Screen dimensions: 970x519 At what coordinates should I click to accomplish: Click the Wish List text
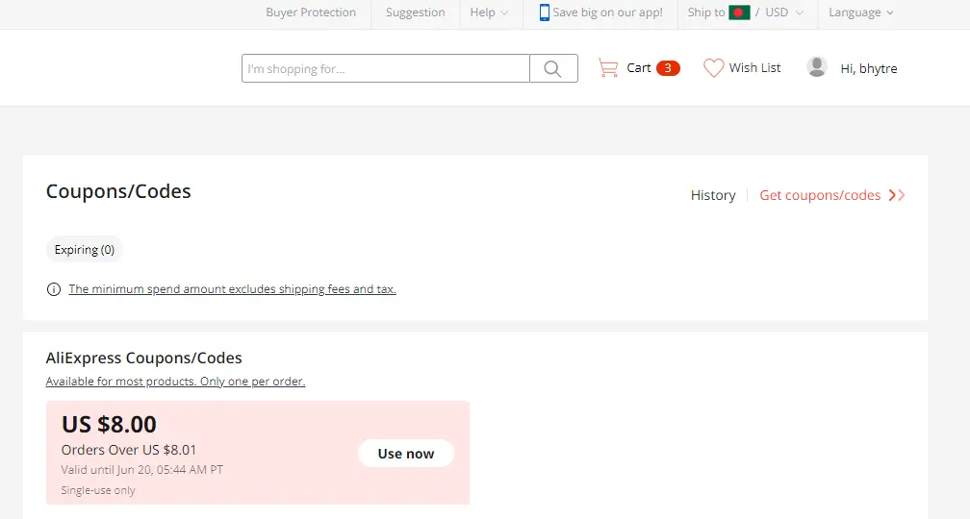pyautogui.click(x=754, y=68)
